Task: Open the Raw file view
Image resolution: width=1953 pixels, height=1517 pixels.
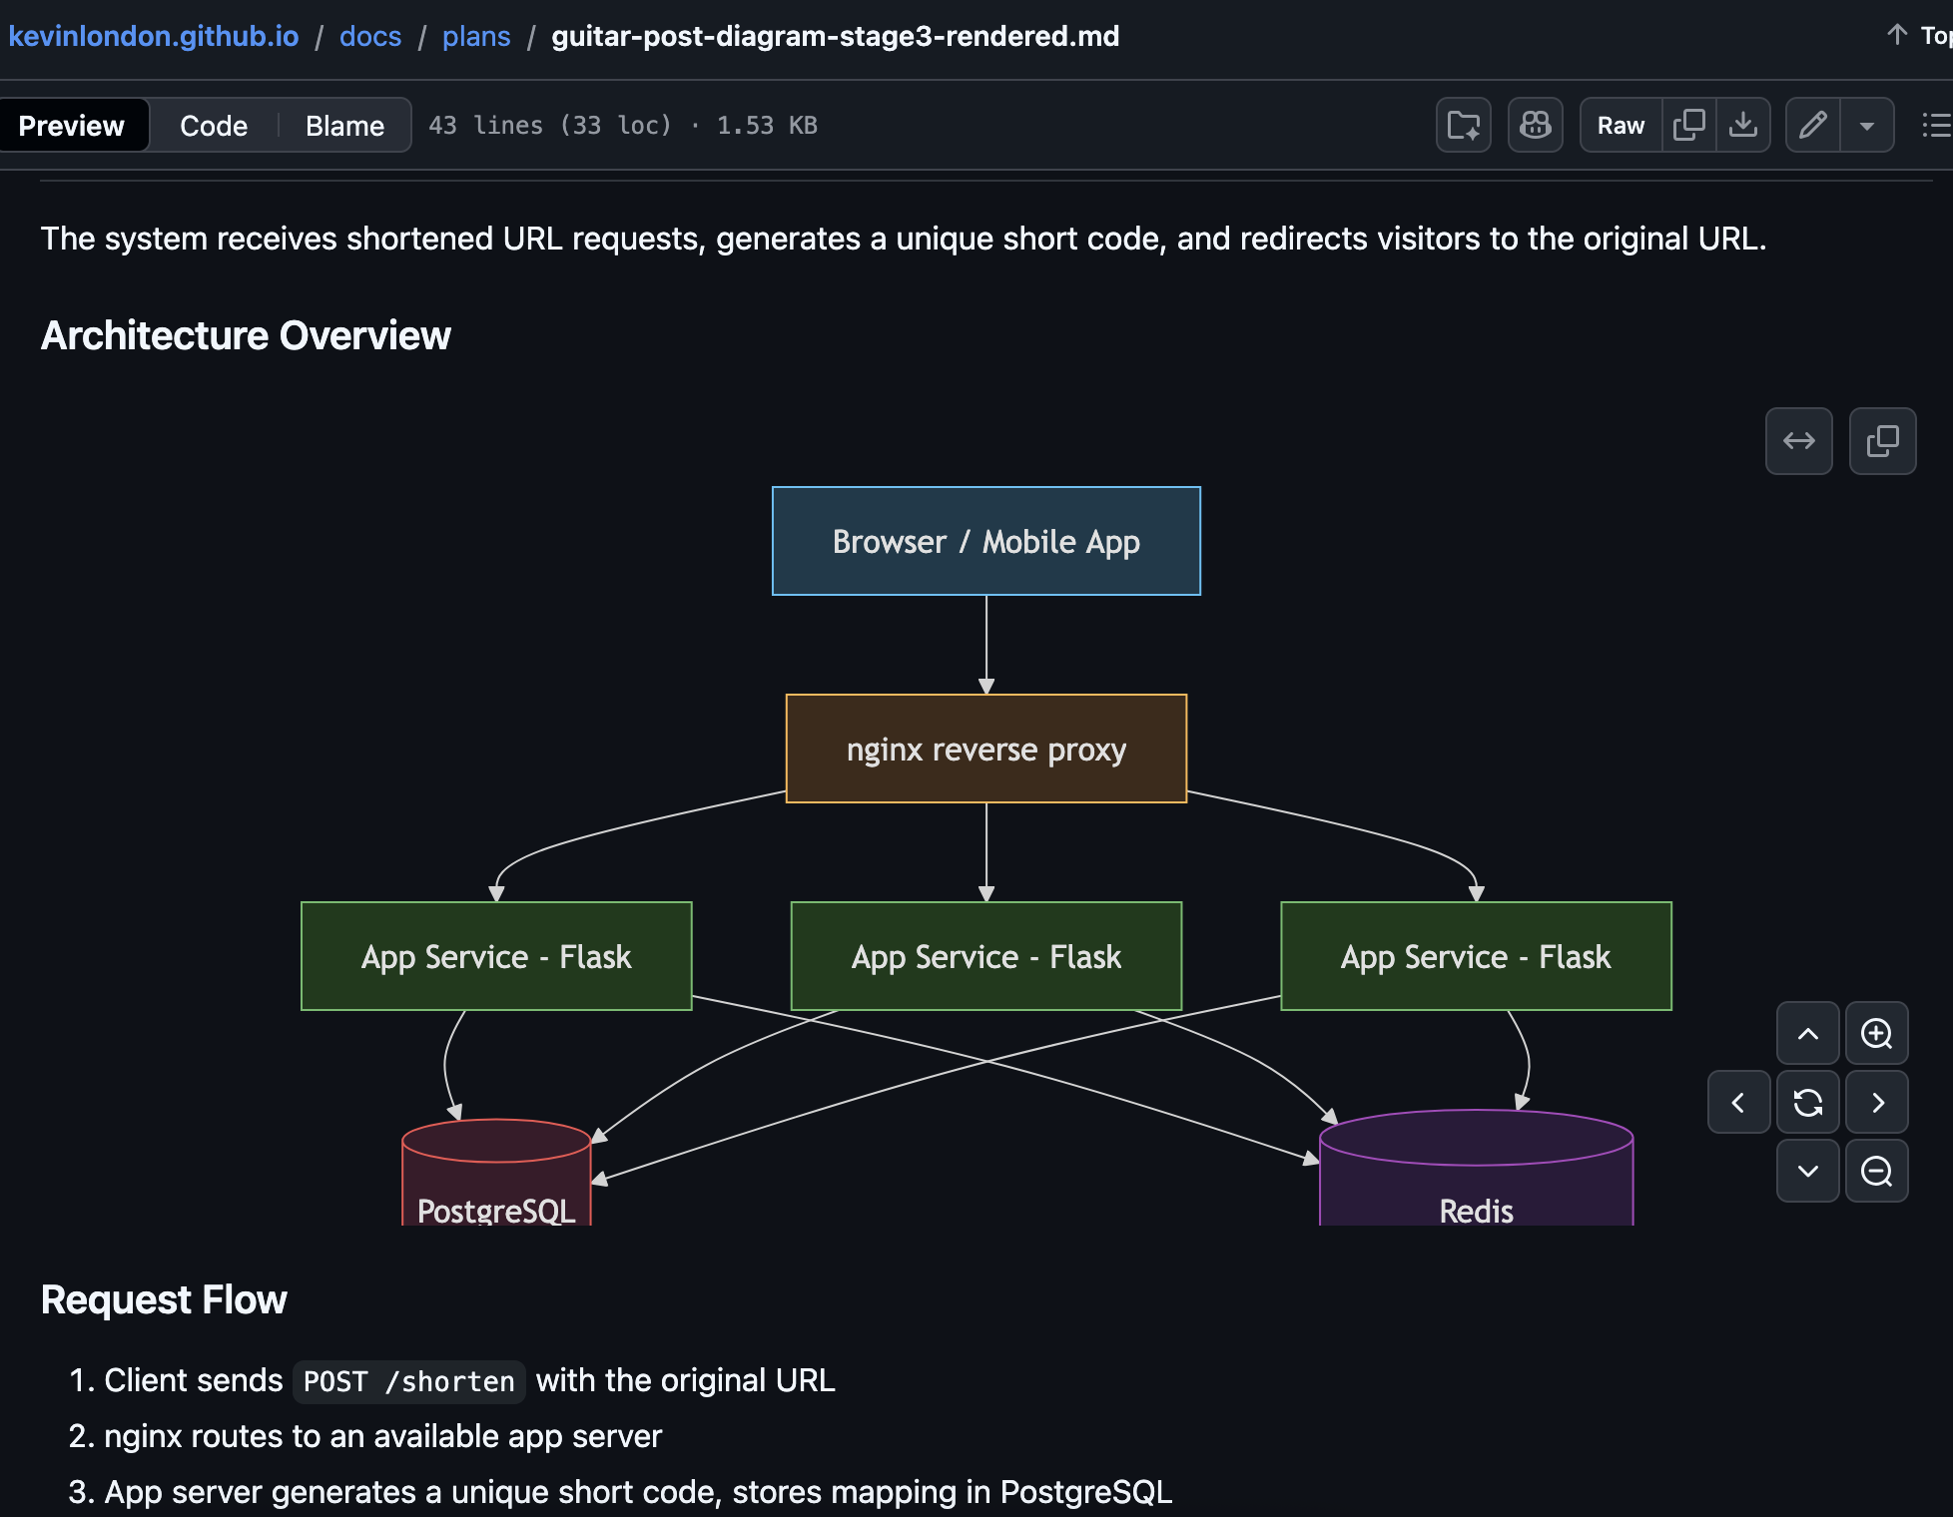Action: click(x=1620, y=125)
